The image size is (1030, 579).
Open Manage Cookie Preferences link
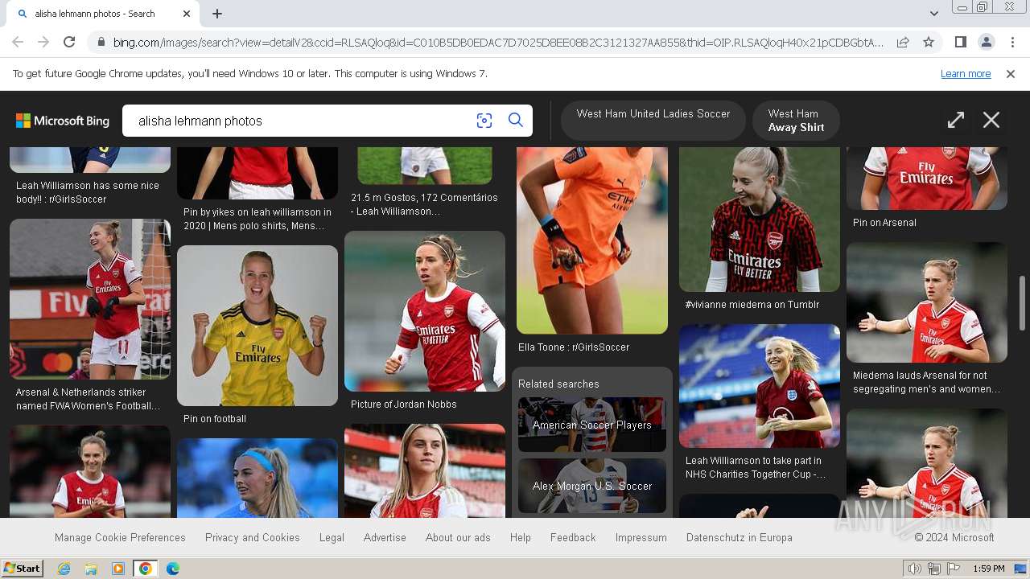(x=120, y=537)
